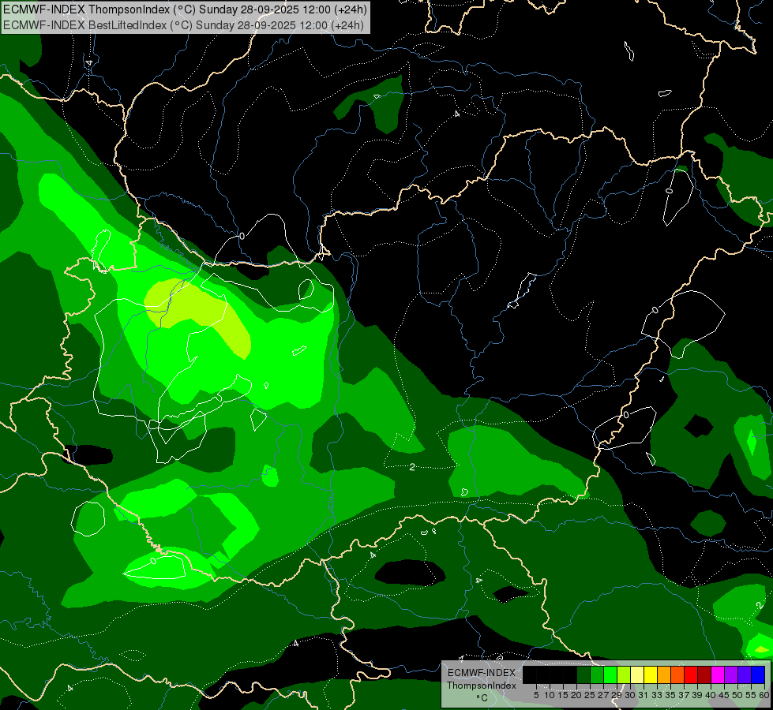This screenshot has width=773, height=710.
Task: Click the '5' value on legend scale
Action: coord(536,695)
